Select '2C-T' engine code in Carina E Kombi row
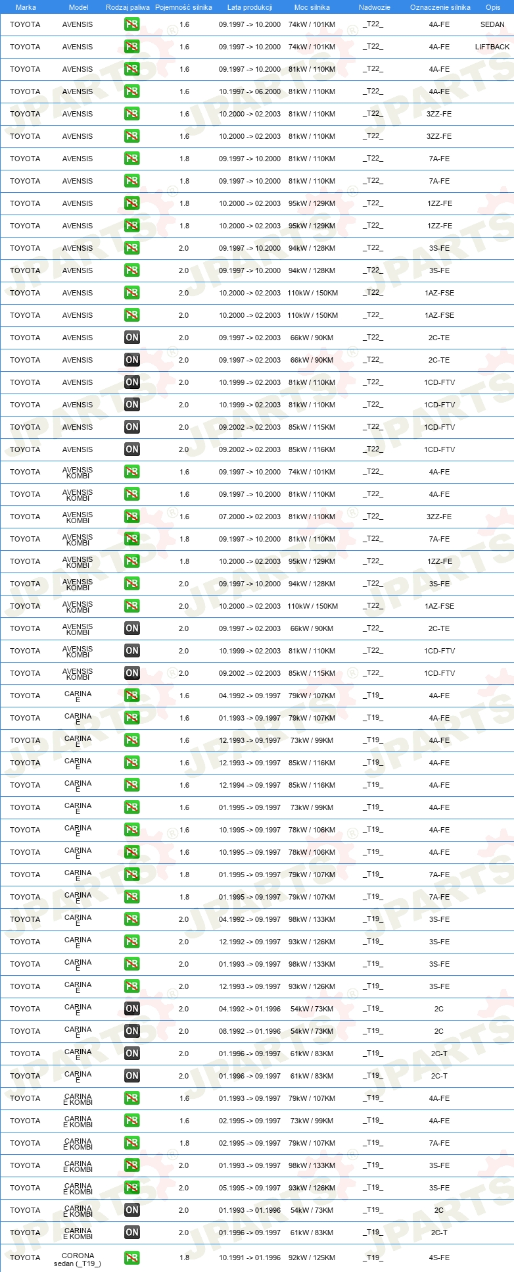 [439, 1233]
